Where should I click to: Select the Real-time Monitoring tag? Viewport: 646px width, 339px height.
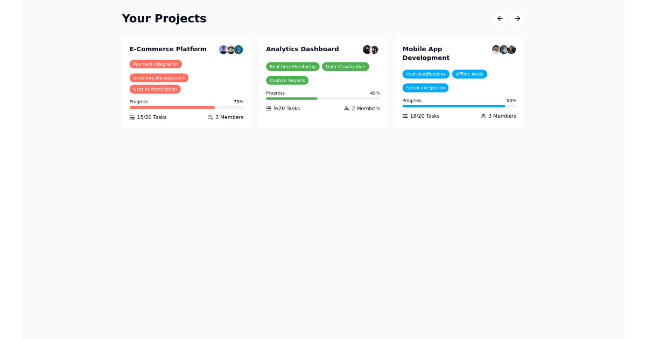tap(292, 67)
